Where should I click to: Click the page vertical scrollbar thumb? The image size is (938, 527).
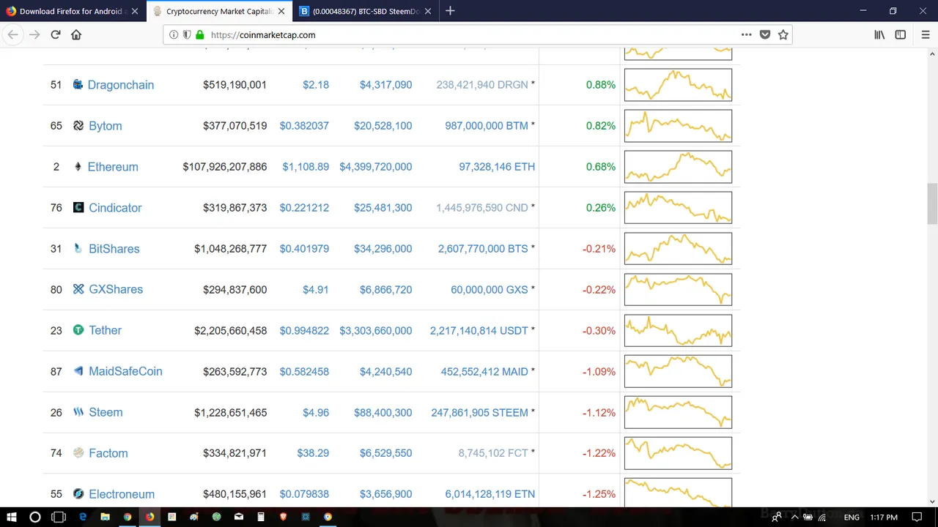click(x=932, y=204)
